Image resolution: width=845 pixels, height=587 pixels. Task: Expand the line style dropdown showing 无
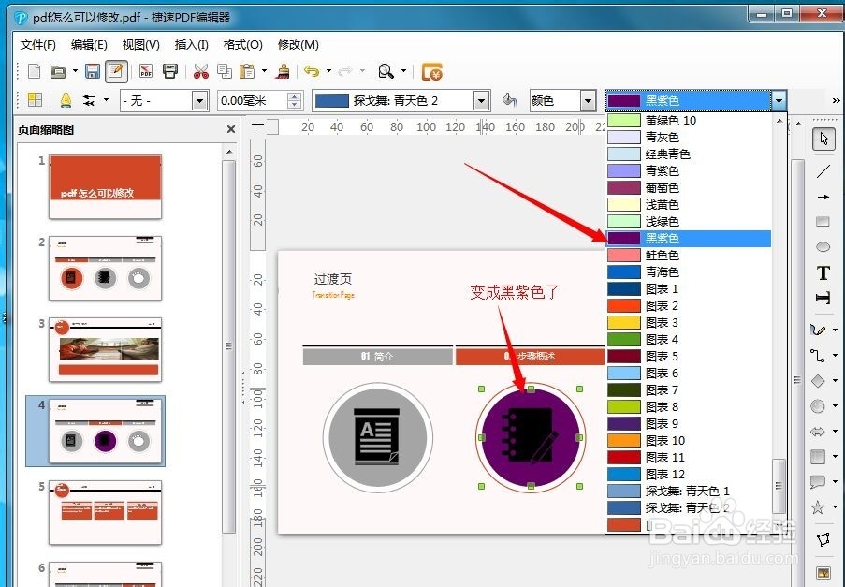pyautogui.click(x=200, y=100)
